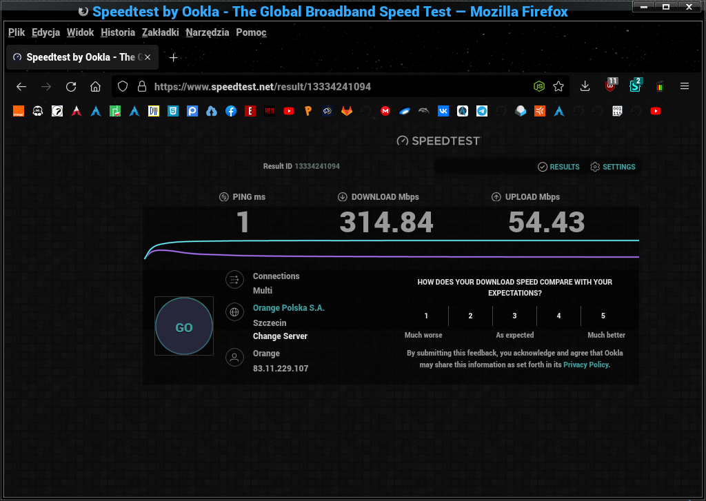
Task: Rate download speed as 2
Action: point(470,316)
